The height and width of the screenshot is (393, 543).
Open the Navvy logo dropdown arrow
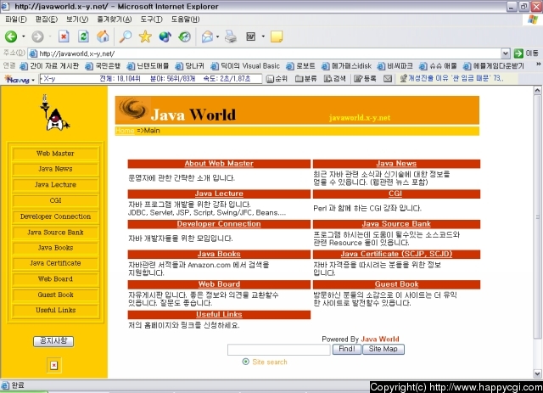pos(33,80)
